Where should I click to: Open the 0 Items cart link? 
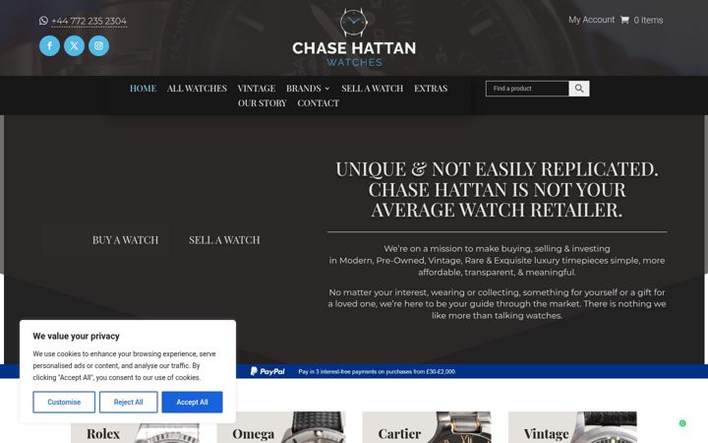(x=648, y=20)
